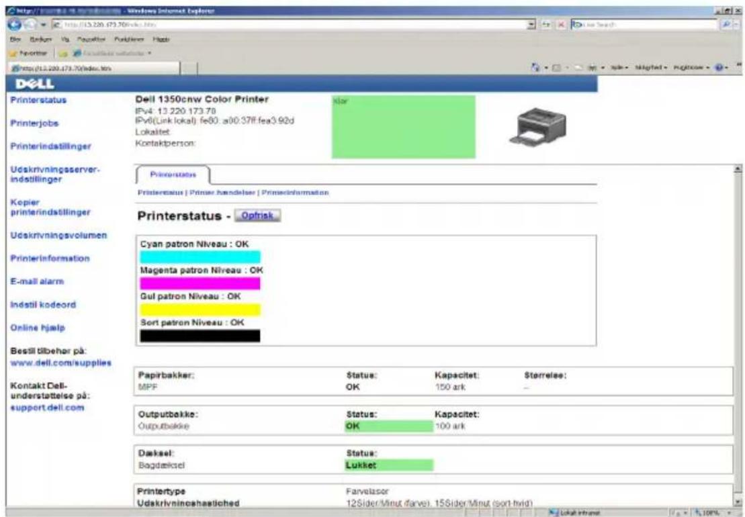745x517 pixels.
Task: Click the Favoritter star button in favorites bar
Action: click(29, 53)
